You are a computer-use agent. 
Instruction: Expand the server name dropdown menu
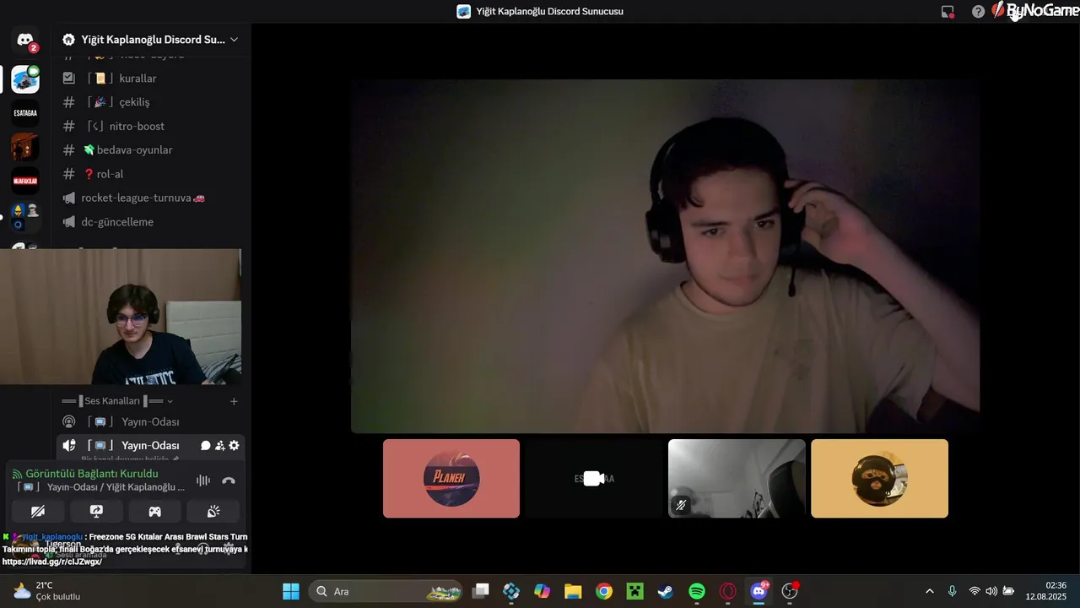[x=234, y=40]
